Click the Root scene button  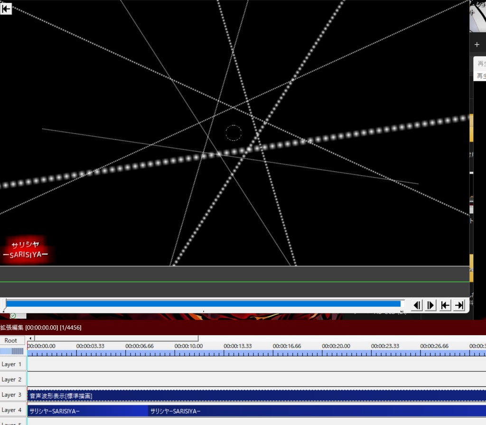pos(12,340)
